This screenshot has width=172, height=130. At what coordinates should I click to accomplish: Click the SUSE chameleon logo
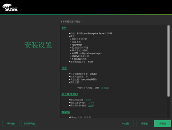pyautogui.click(x=10, y=8)
